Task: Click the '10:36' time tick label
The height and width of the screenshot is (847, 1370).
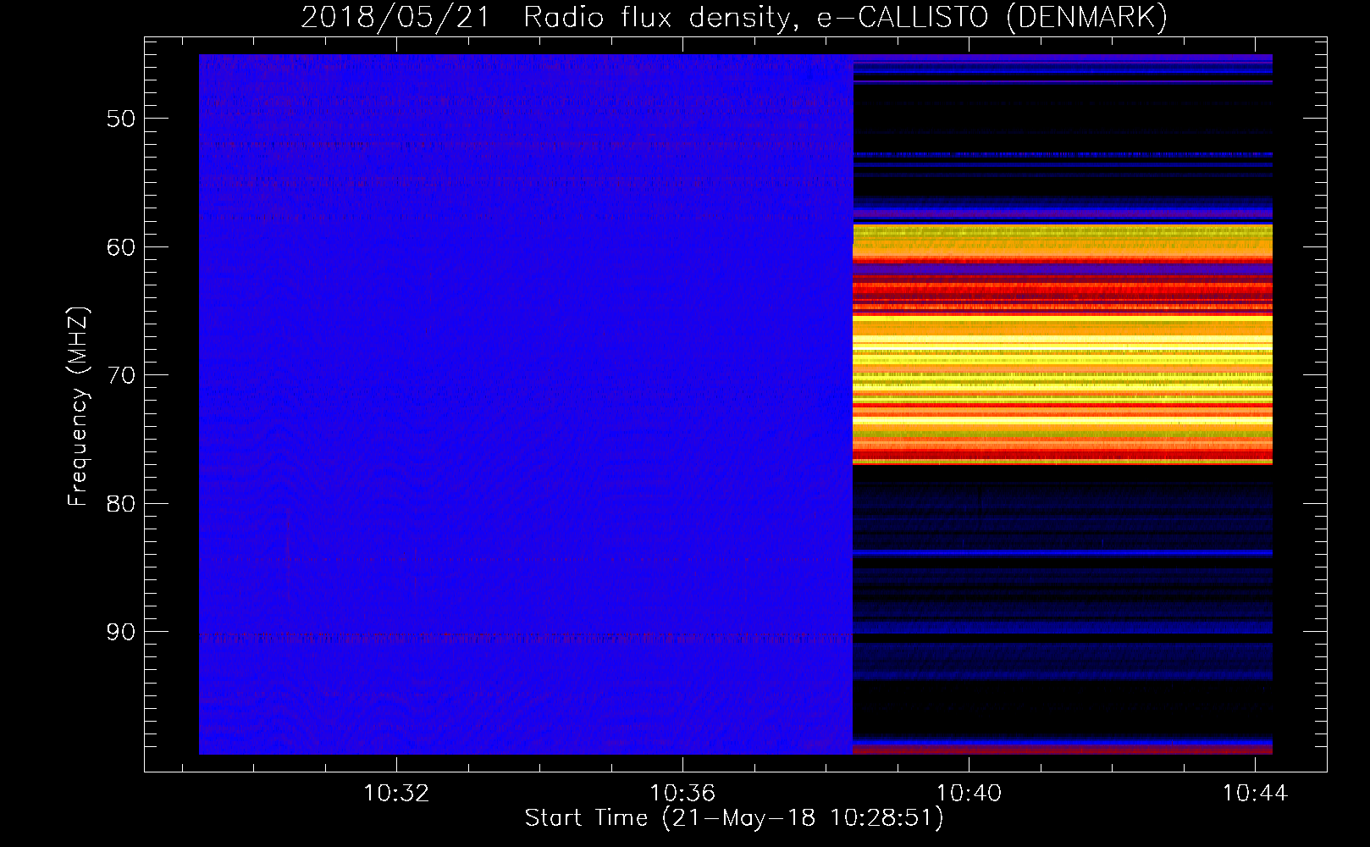Action: click(682, 793)
